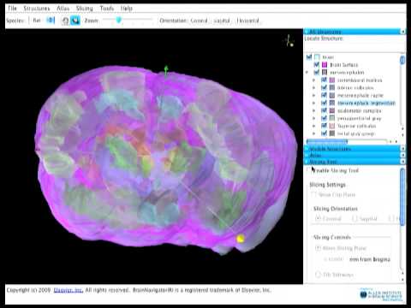
Task: Click the tectal gray group color swatch
Action: tap(332, 133)
